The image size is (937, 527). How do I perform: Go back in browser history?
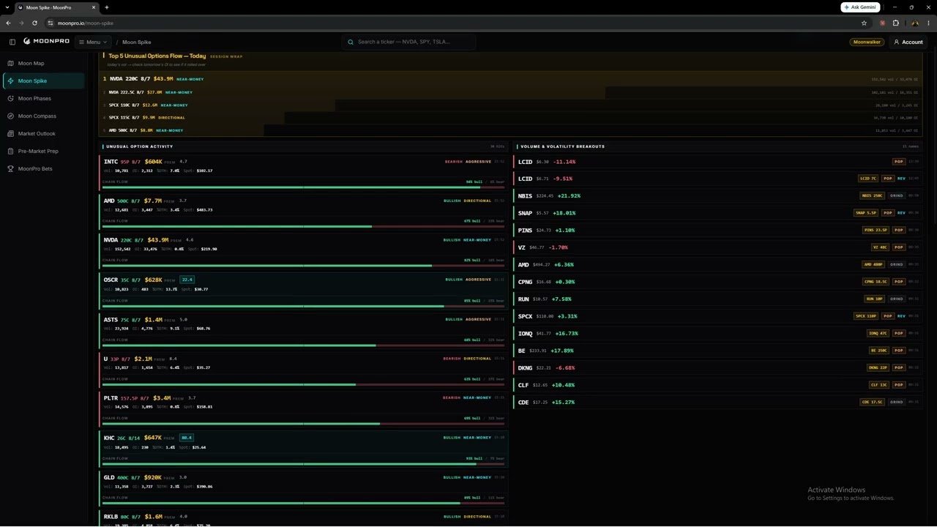point(8,23)
